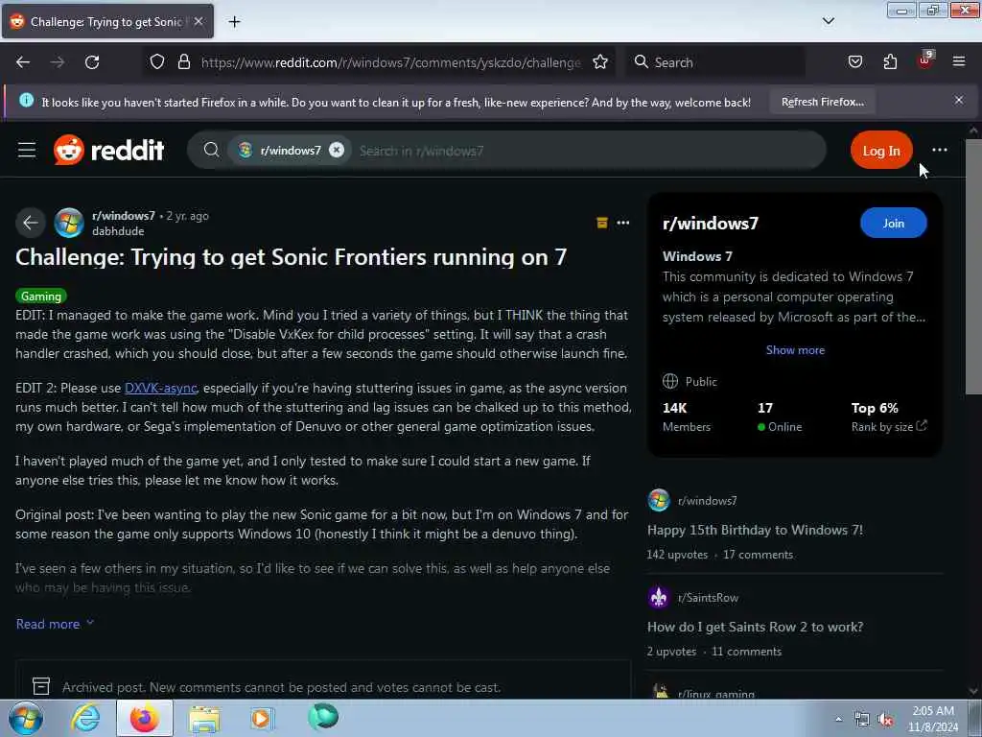982x737 pixels.
Task: Launch Internet Explorer from taskbar
Action: click(85, 718)
